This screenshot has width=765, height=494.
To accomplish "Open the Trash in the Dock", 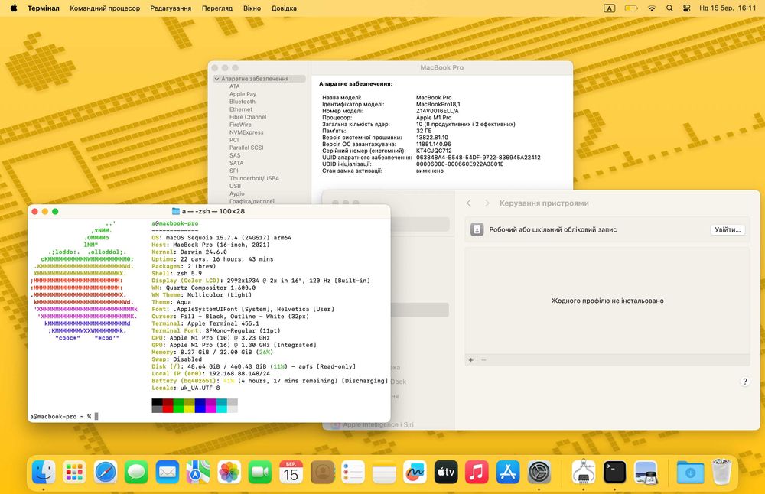I will (721, 472).
